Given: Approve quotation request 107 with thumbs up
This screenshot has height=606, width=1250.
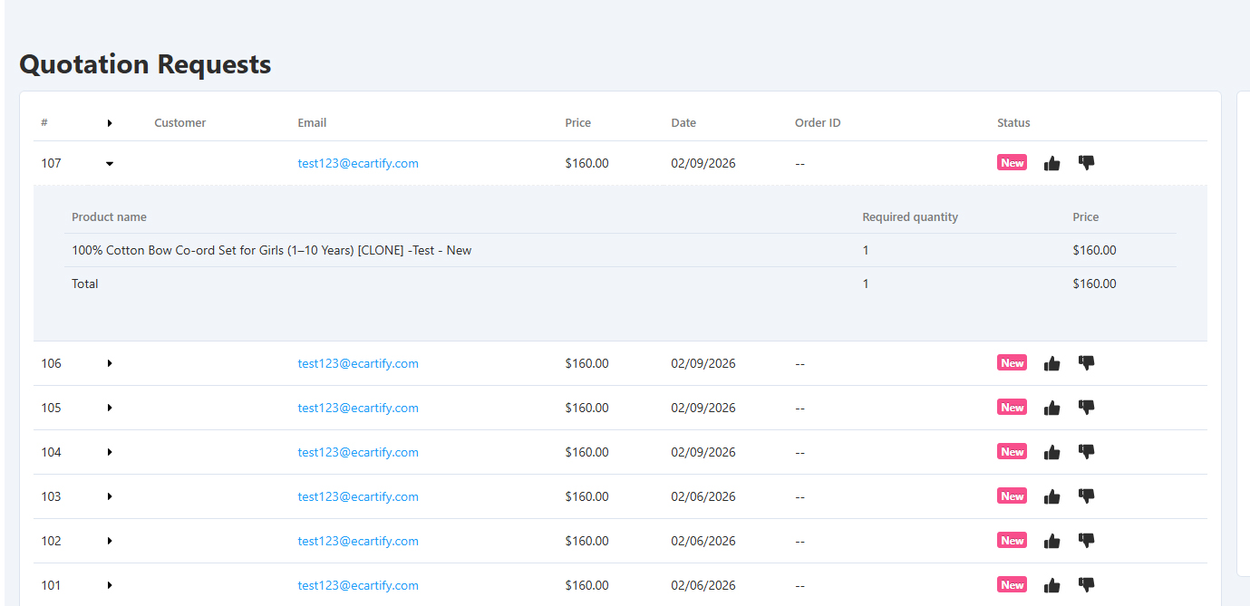Looking at the screenshot, I should [x=1051, y=164].
